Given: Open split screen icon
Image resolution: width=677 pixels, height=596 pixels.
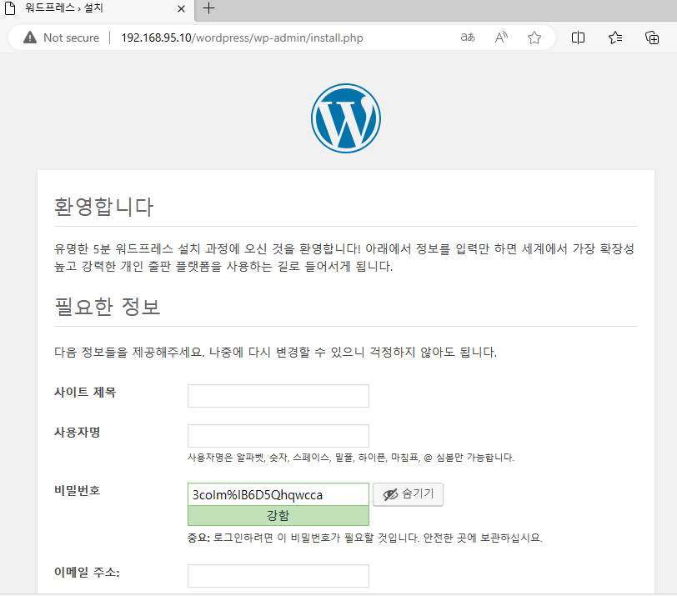Looking at the screenshot, I should pos(578,38).
